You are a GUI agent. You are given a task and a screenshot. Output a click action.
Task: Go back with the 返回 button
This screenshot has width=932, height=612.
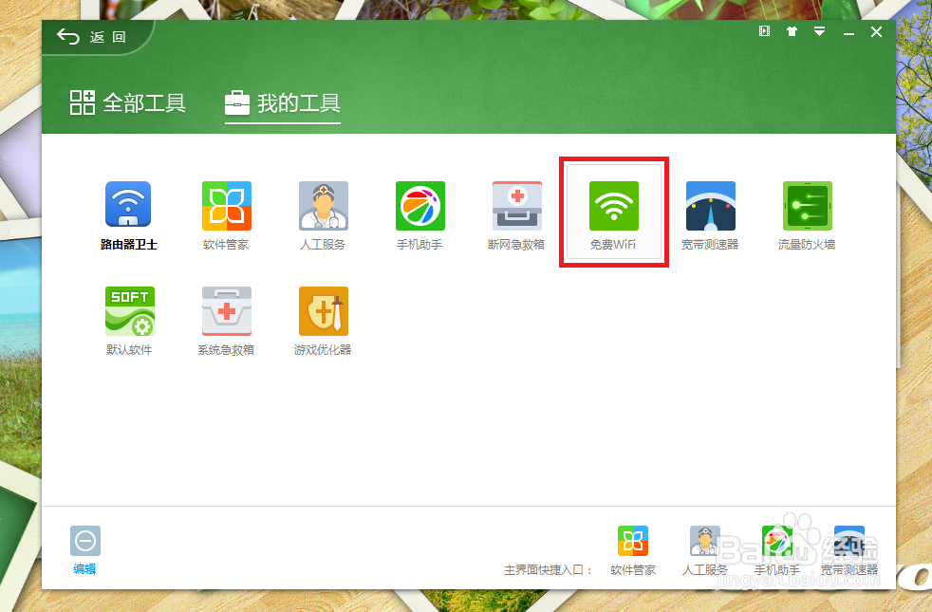click(91, 37)
